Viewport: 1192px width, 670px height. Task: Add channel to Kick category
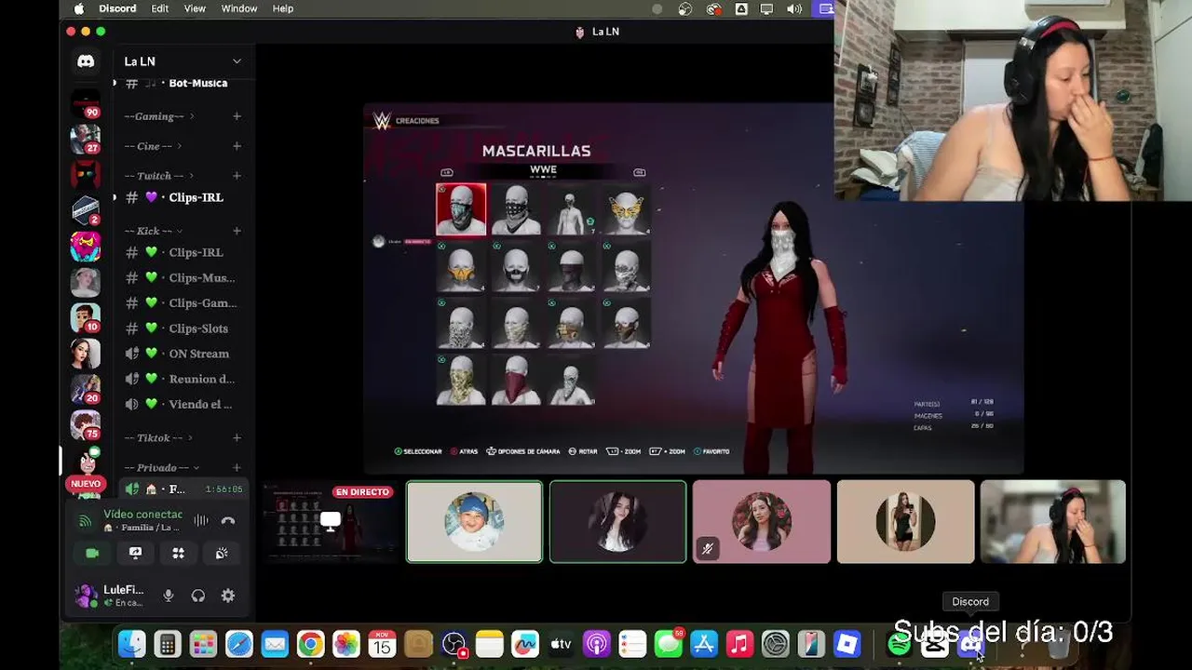pyautogui.click(x=237, y=231)
